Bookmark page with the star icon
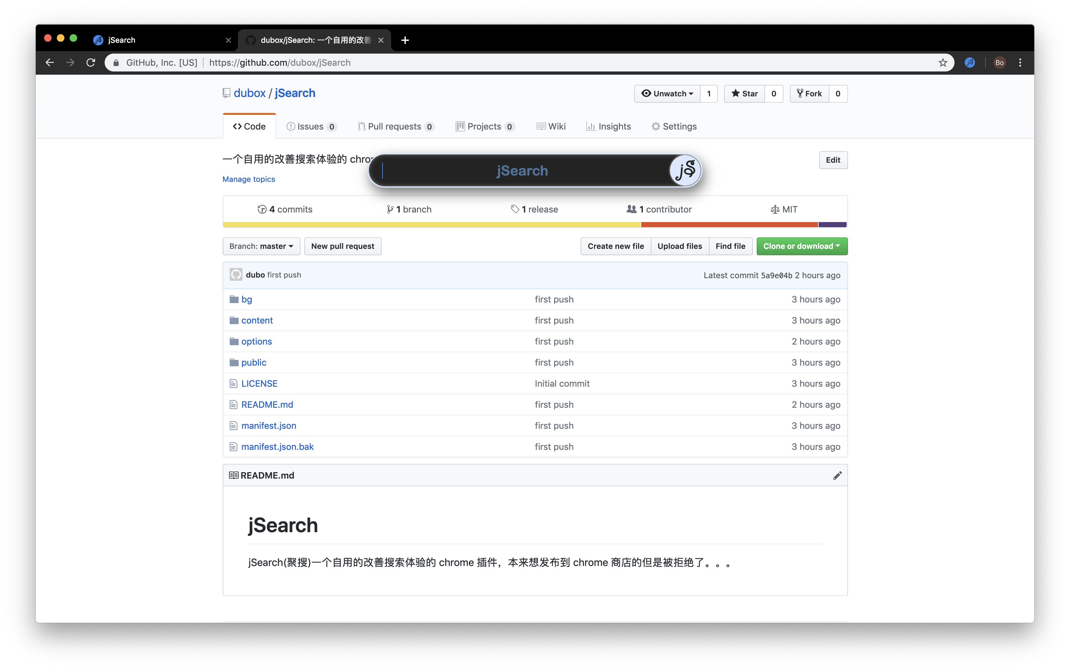Viewport: 1070px width, 670px height. pyautogui.click(x=943, y=63)
